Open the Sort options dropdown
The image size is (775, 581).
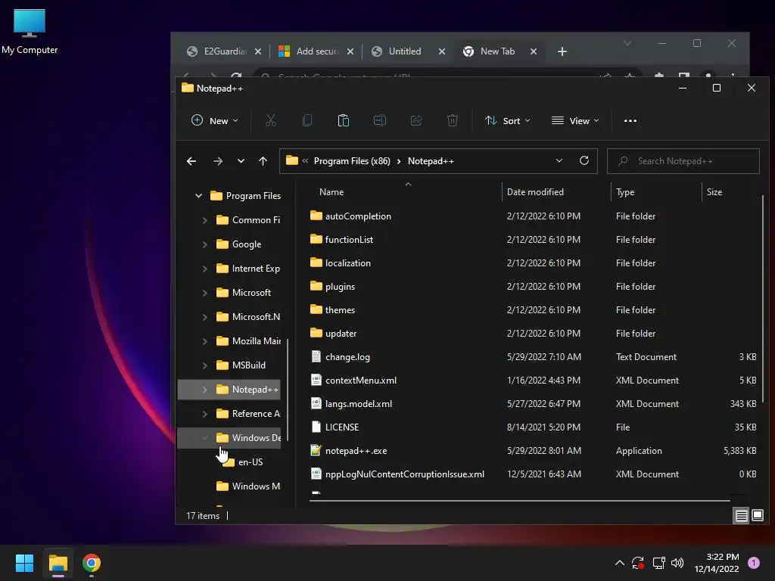point(507,120)
